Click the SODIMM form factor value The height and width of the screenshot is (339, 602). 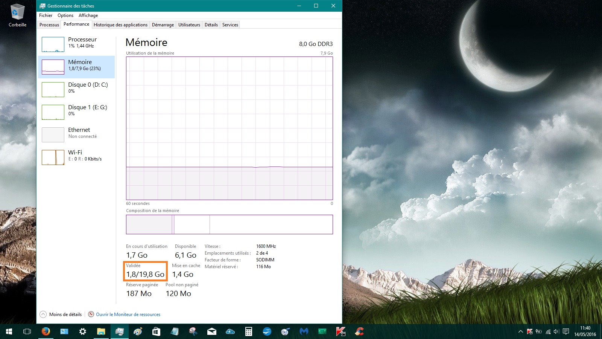[265, 260]
